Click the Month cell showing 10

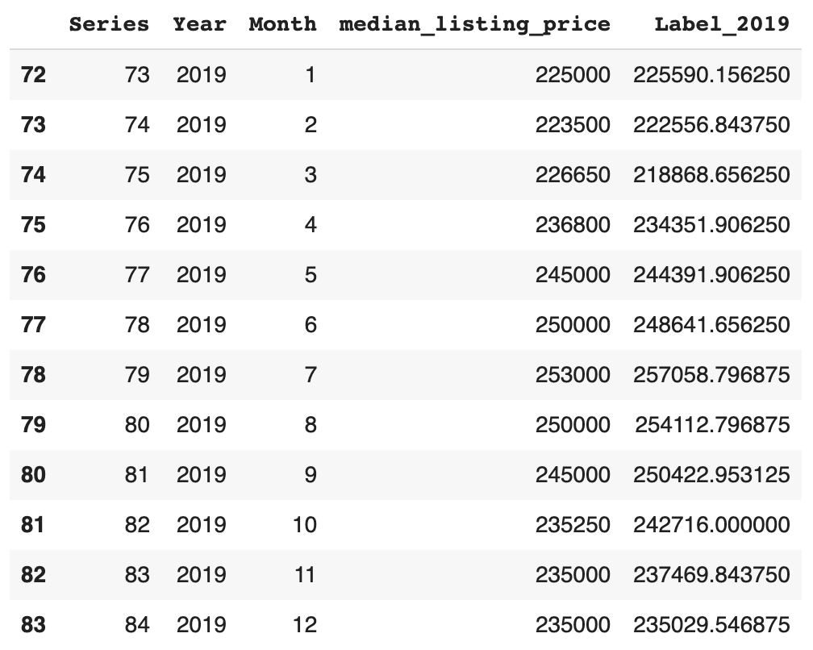point(305,525)
